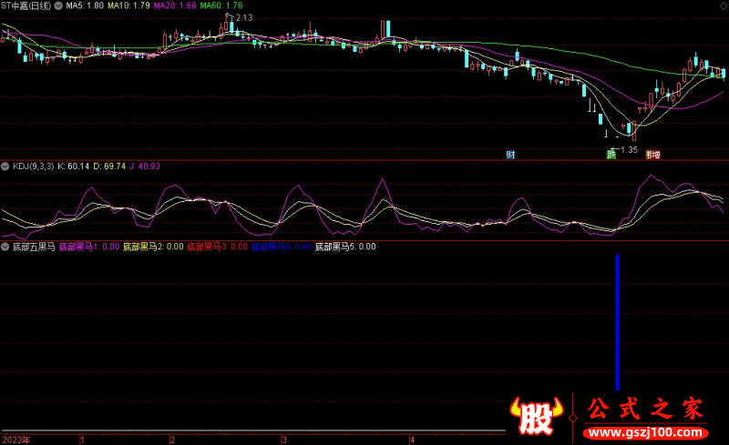The height and width of the screenshot is (445, 729).
Task: Open the KDJ indicator dropdown arrow
Action: pyautogui.click(x=5, y=167)
